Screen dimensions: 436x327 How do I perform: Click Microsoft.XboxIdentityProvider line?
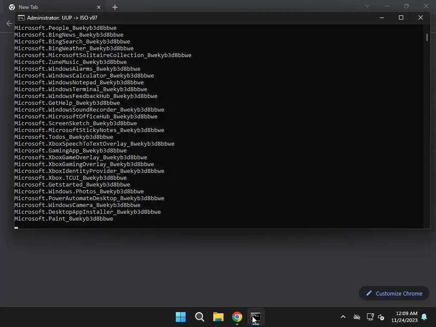pyautogui.click(x=89, y=171)
